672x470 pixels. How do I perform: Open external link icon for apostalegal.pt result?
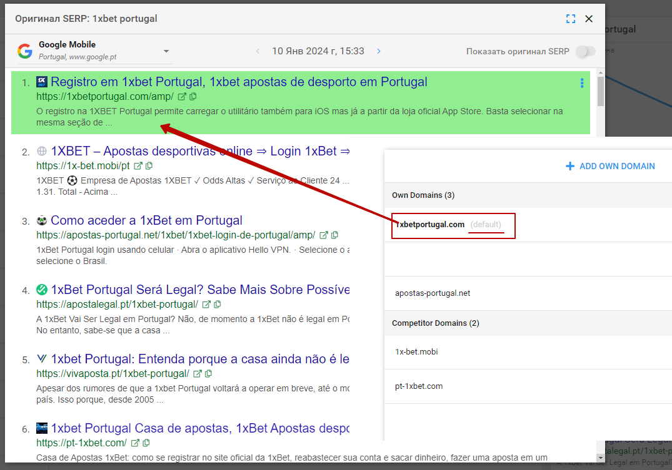point(206,305)
